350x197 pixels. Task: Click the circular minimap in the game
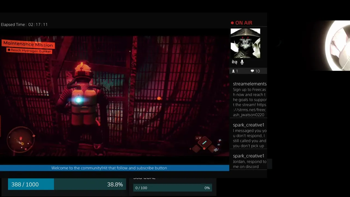coord(21,140)
